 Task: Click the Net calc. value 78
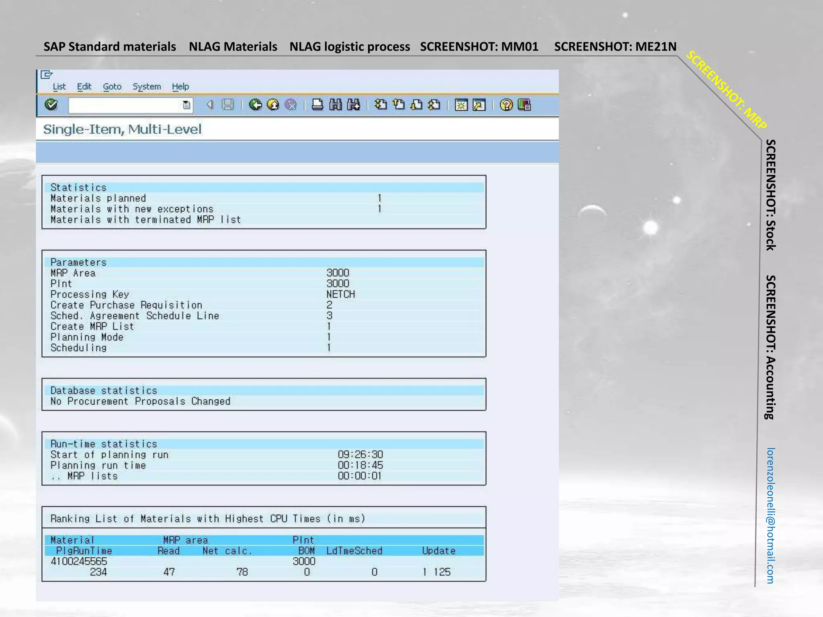coord(242,572)
